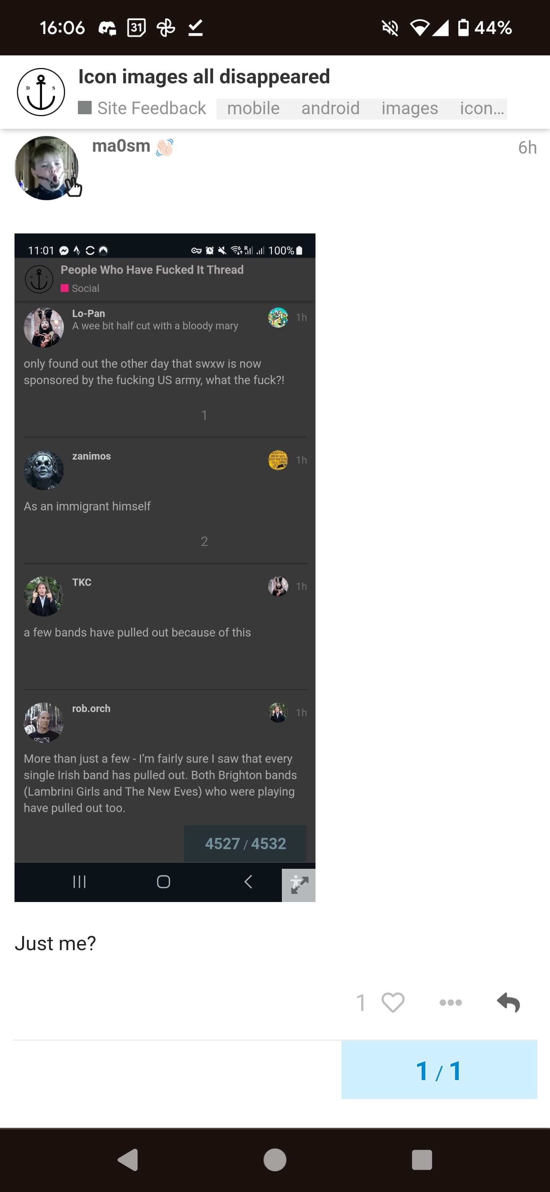The height and width of the screenshot is (1192, 550).
Task: Reply using the curved arrow icon
Action: click(x=508, y=1003)
